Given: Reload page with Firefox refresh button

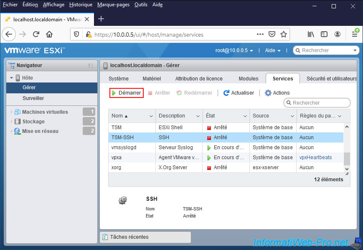Looking at the screenshot, I should [x=36, y=35].
